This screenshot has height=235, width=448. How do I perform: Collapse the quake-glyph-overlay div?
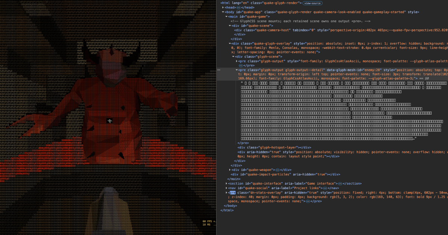tap(229, 43)
